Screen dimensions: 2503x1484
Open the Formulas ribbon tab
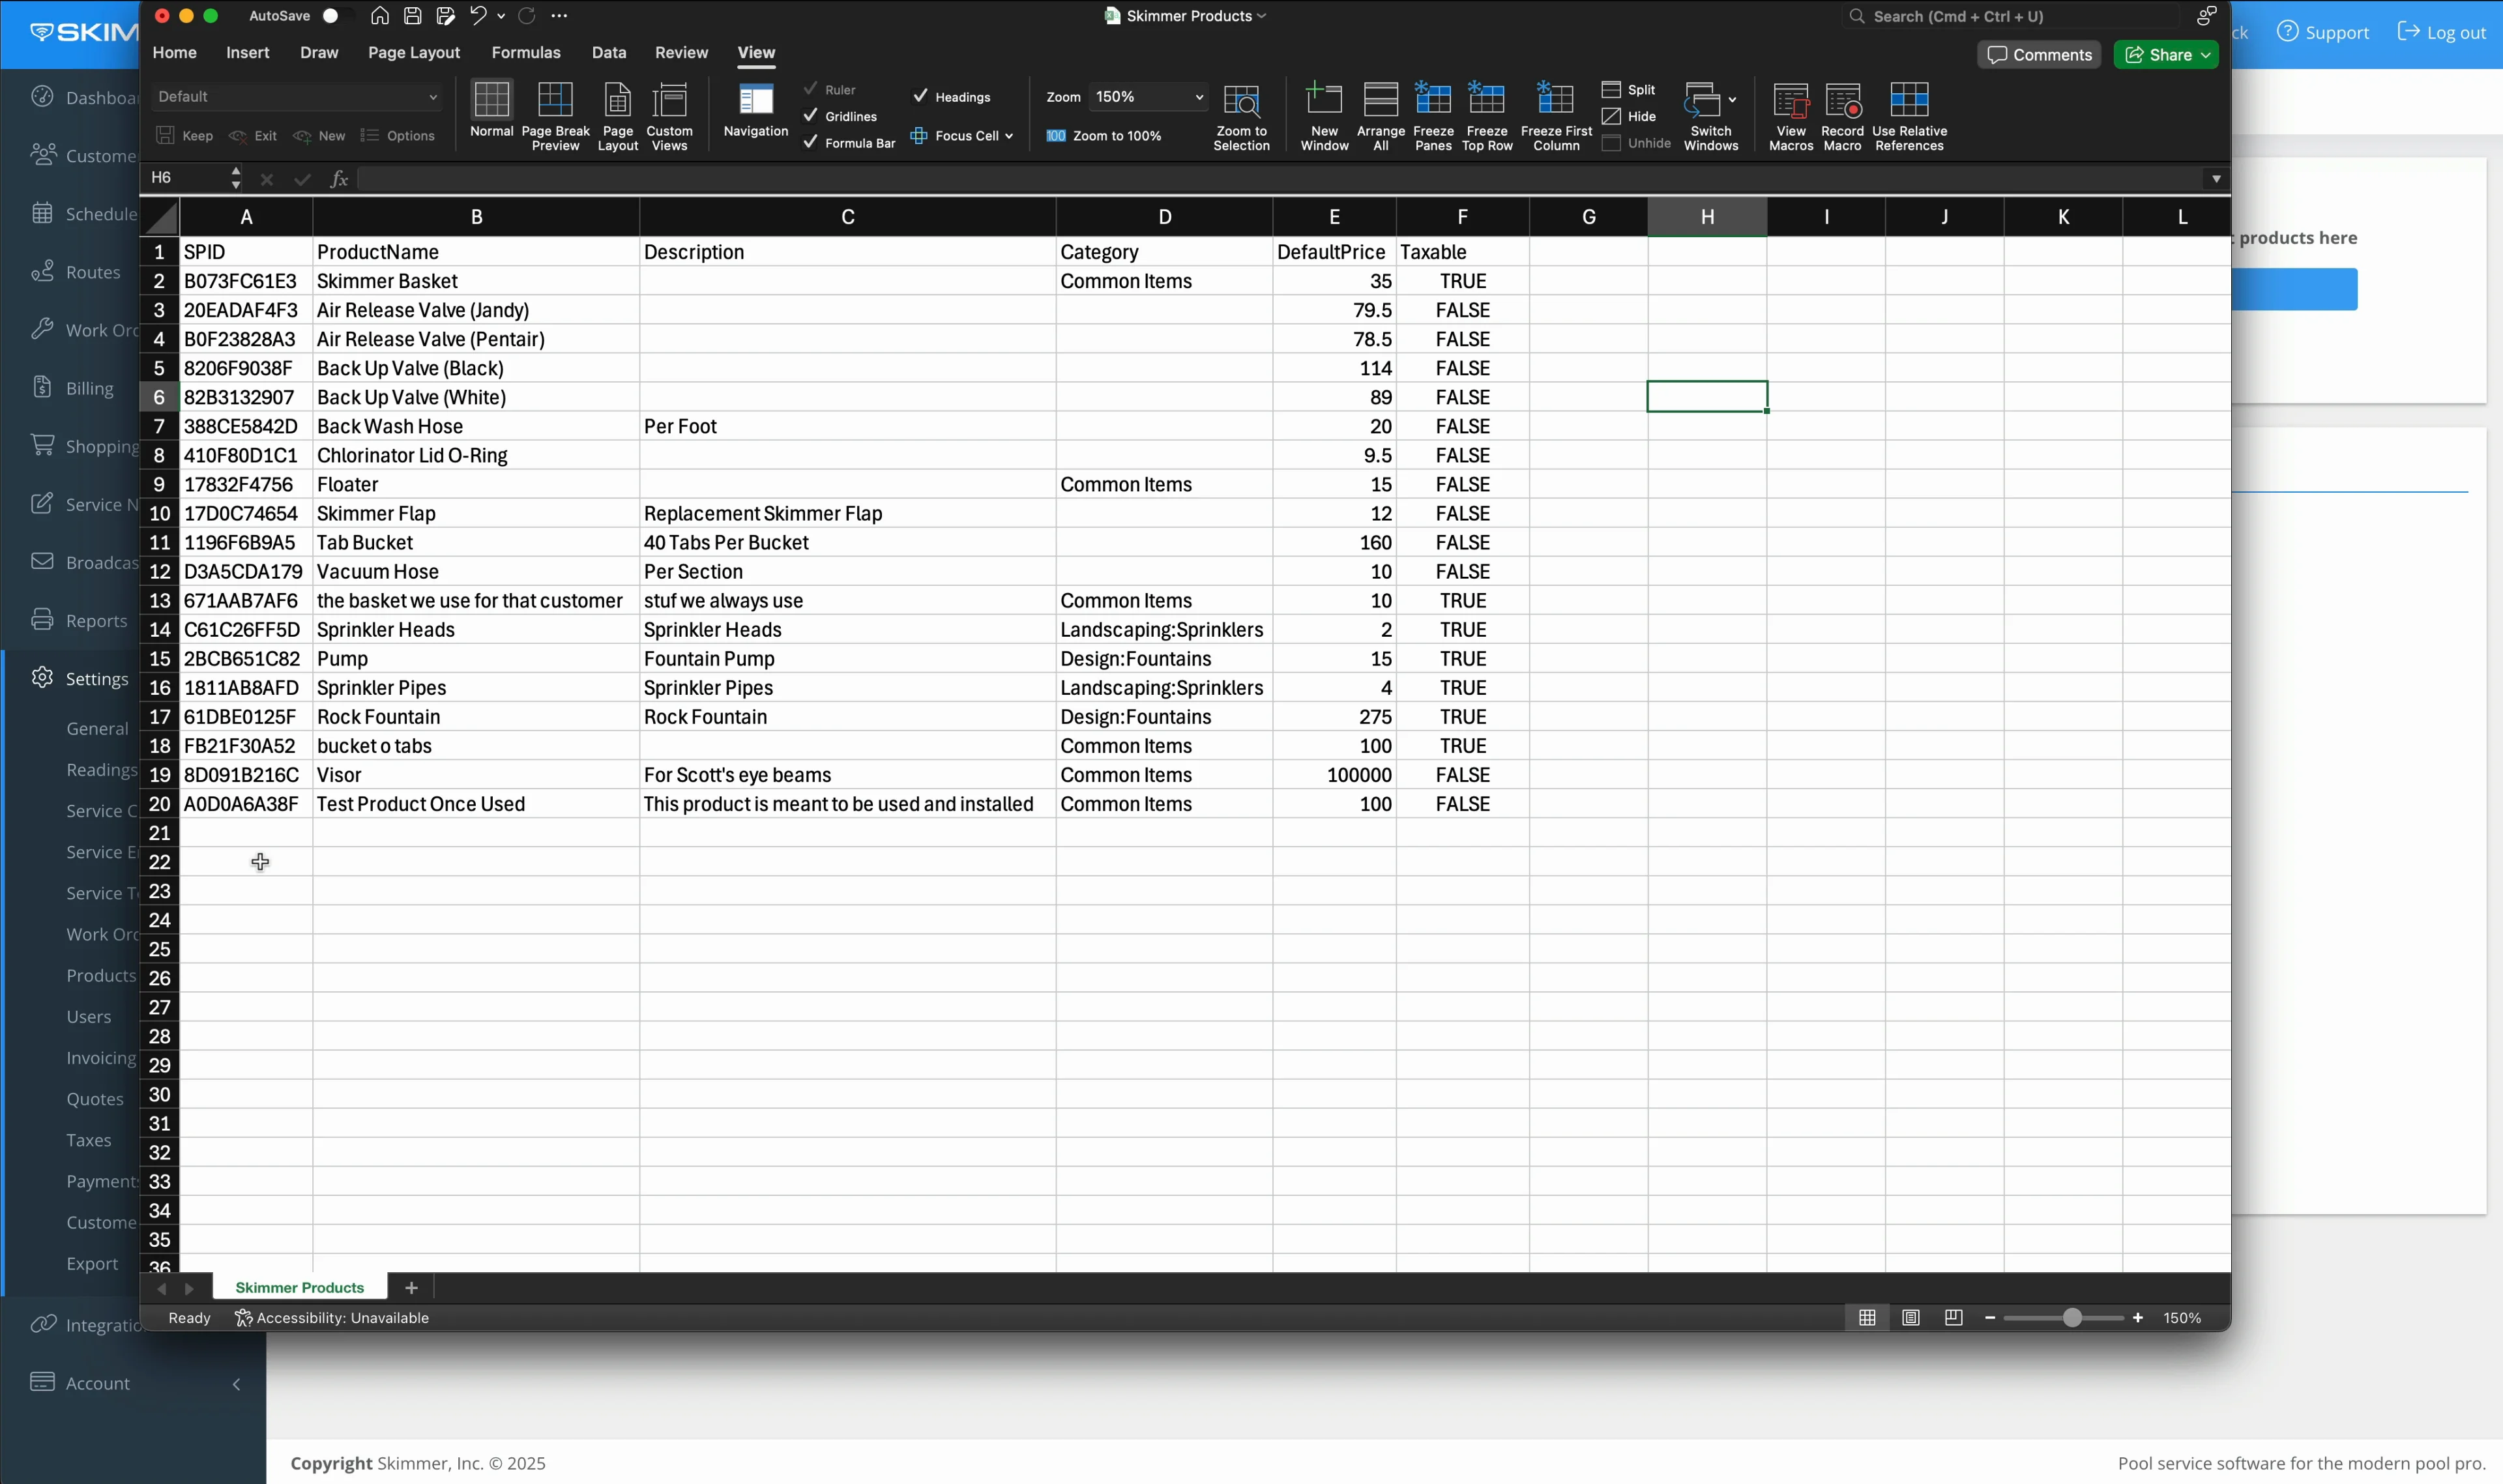click(x=525, y=53)
